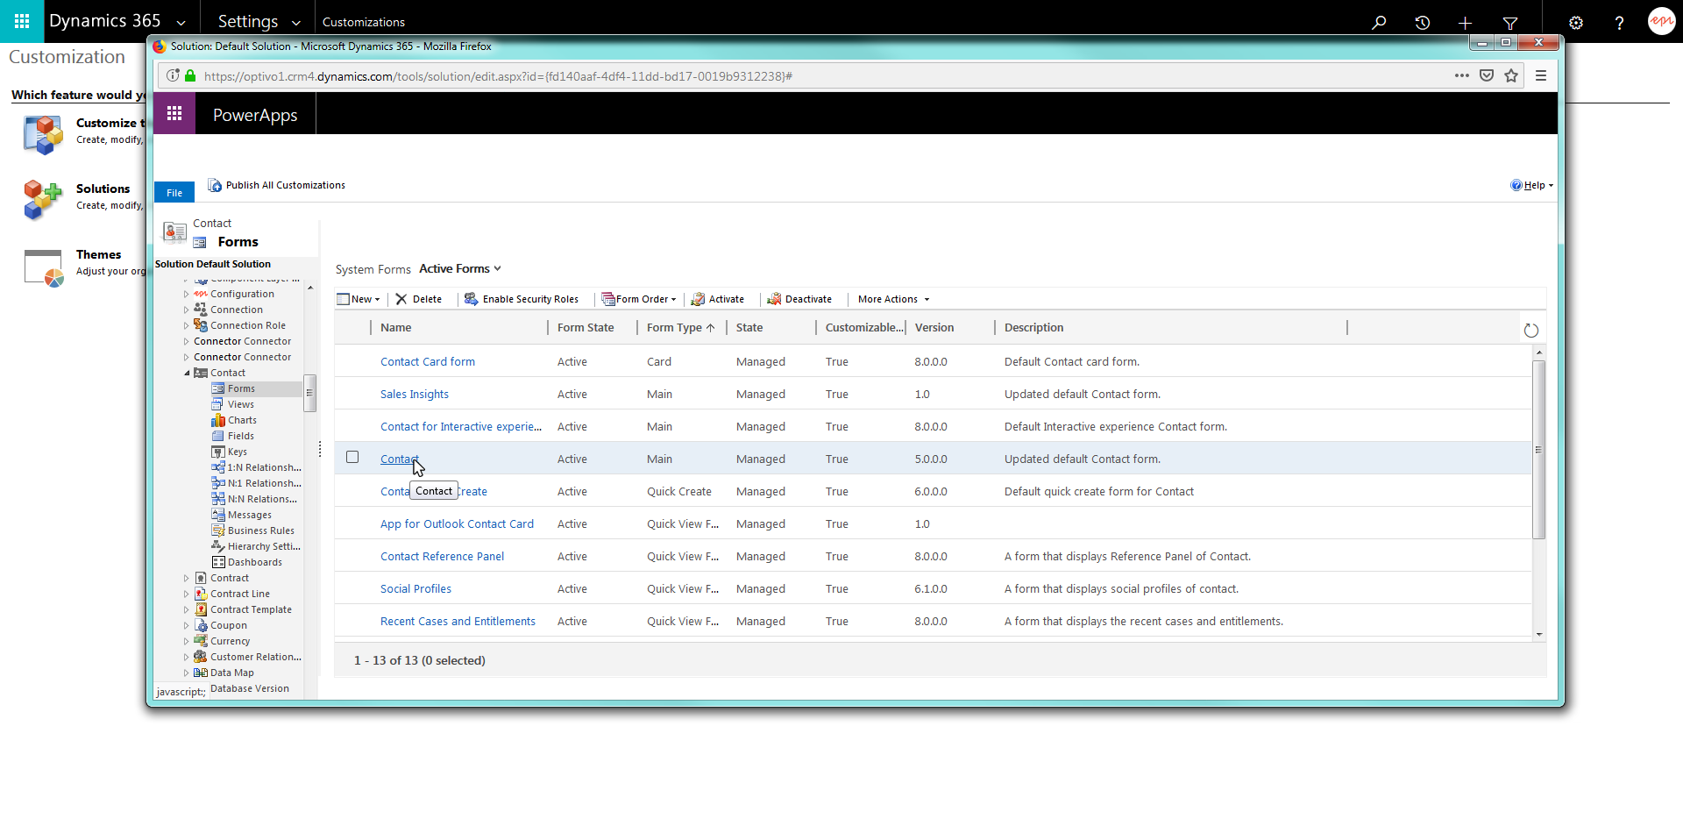Select Charts under Contact entity
This screenshot has height=833, width=1683.
(x=242, y=420)
